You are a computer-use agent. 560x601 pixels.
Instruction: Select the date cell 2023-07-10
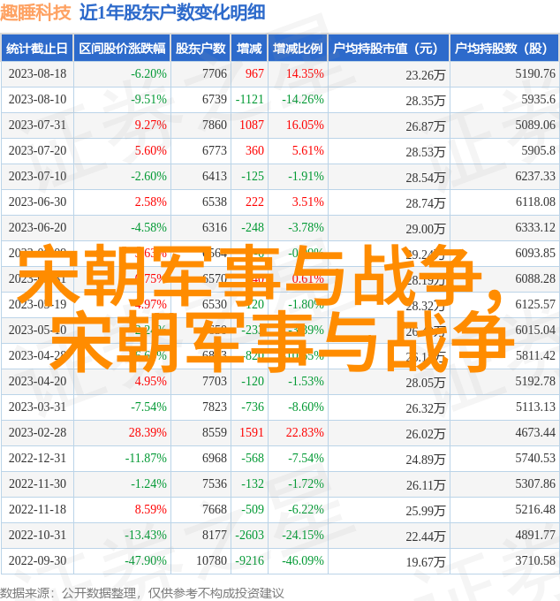[x=37, y=176]
